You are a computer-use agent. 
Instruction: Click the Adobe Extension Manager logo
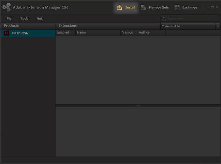6,7
